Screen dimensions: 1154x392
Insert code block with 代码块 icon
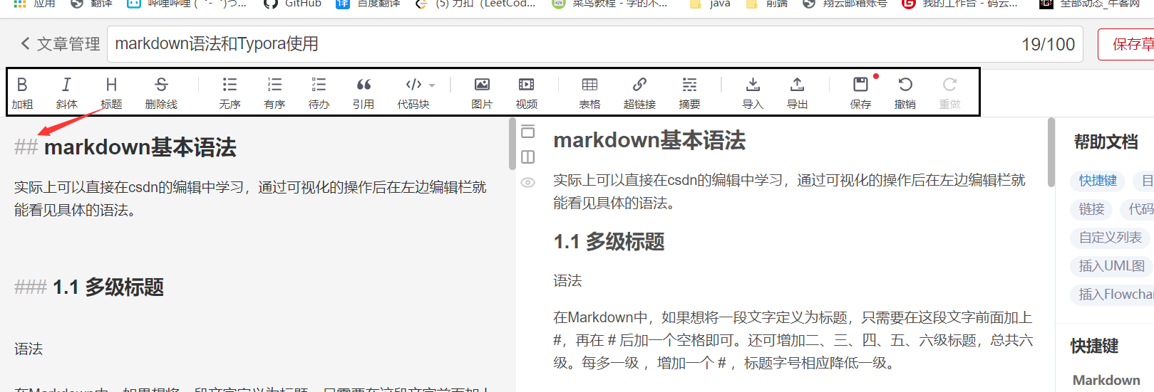[413, 92]
